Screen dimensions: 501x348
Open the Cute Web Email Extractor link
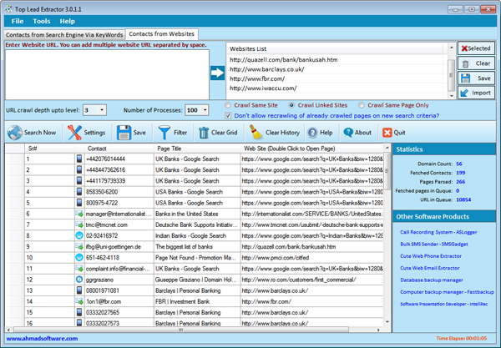tap(429, 268)
